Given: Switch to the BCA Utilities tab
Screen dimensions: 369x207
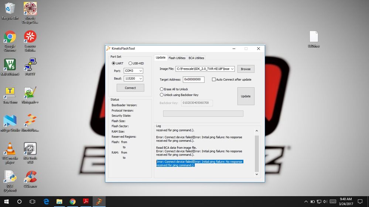Looking at the screenshot, I should click(x=196, y=58).
